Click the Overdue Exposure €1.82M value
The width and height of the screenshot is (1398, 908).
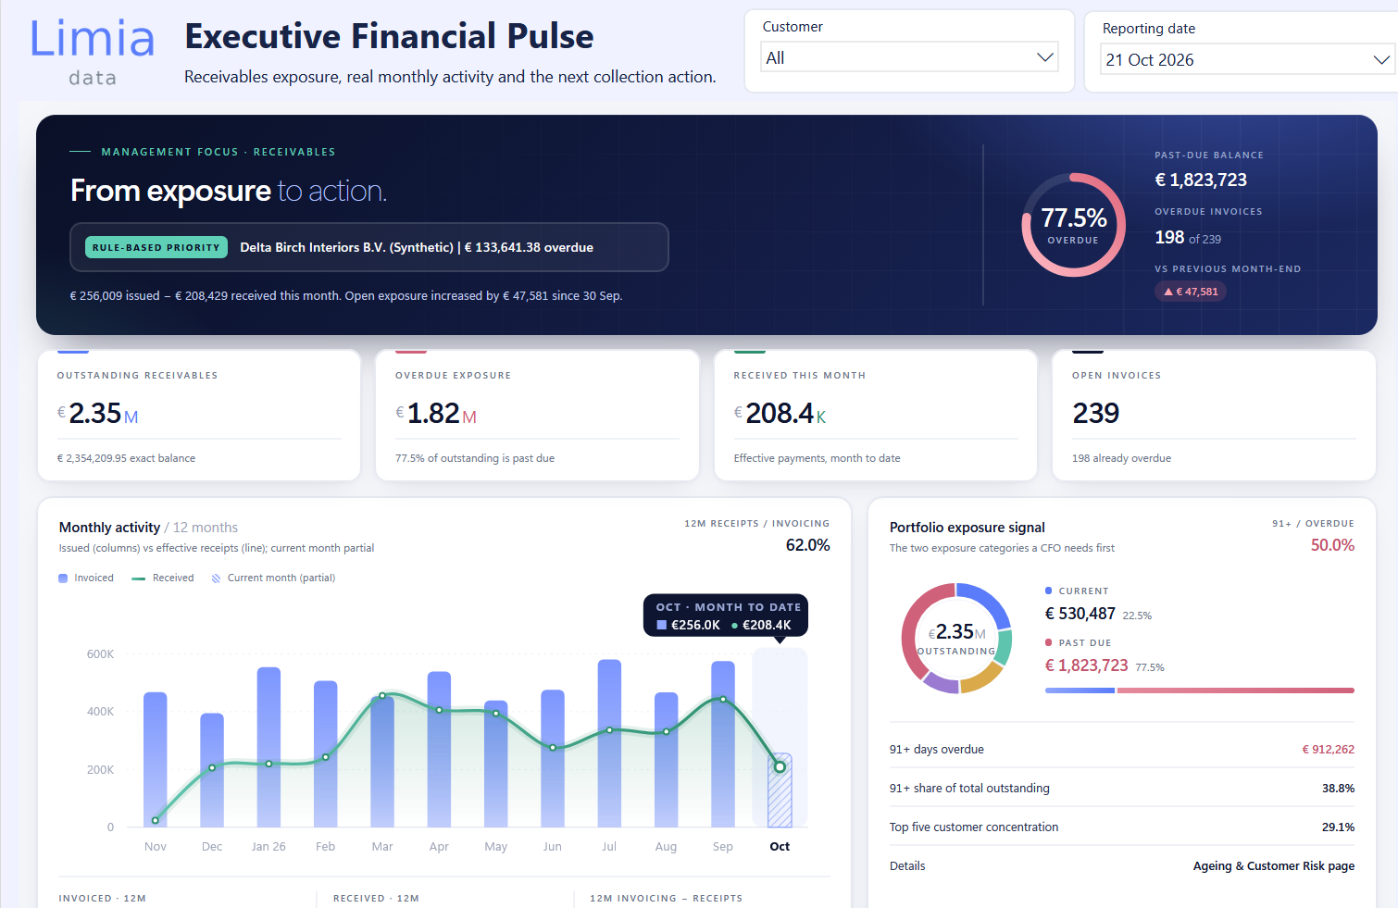436,413
